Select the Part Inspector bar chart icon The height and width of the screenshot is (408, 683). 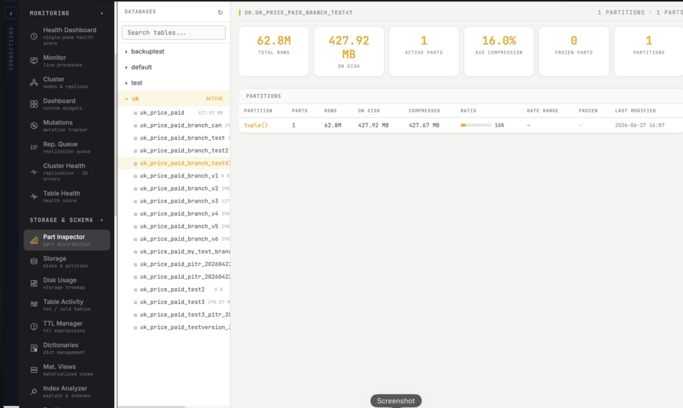tap(34, 240)
